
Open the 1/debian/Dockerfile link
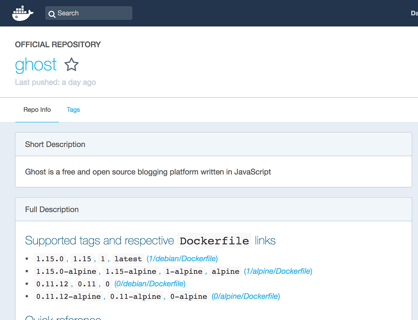[x=182, y=259]
